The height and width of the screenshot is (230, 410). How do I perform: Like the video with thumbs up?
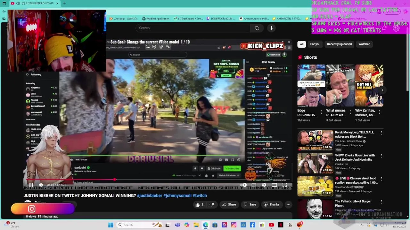point(199,204)
